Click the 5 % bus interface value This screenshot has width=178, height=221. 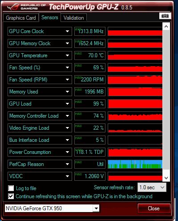(x=90, y=140)
